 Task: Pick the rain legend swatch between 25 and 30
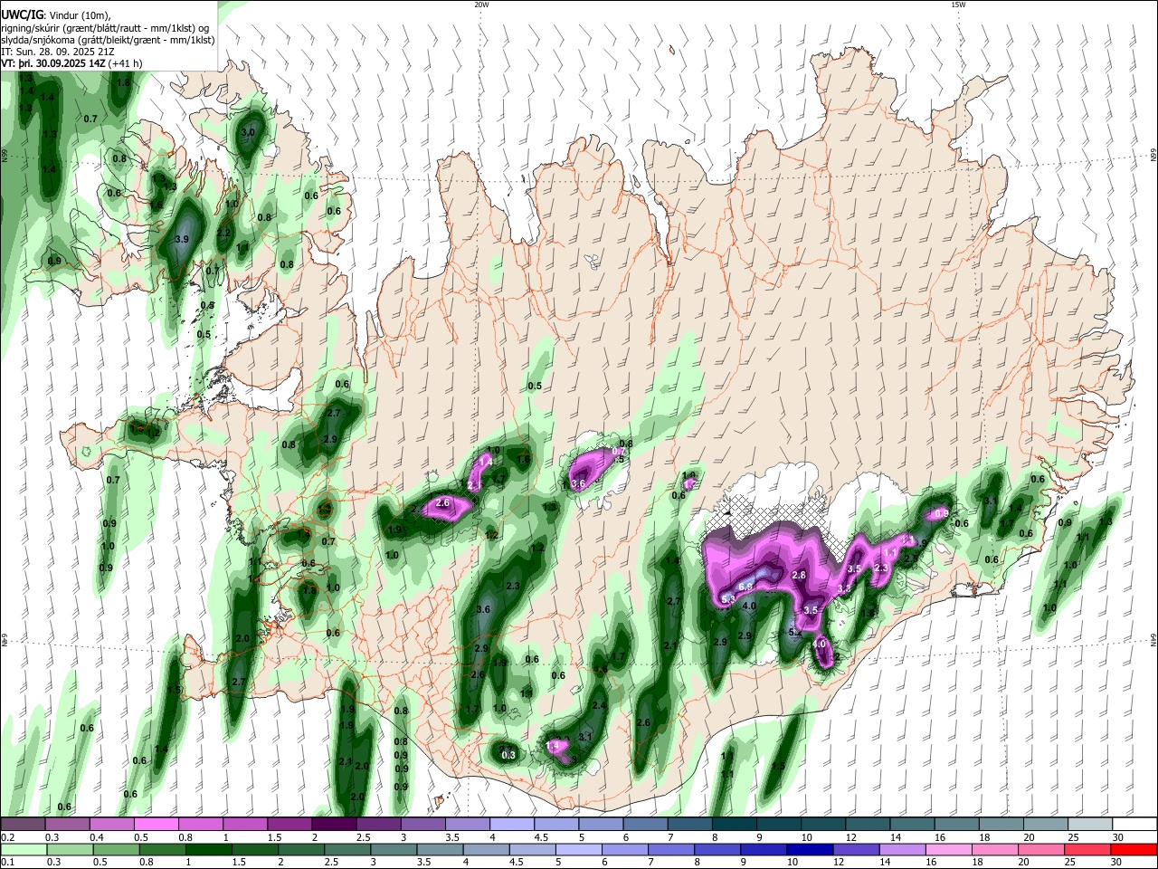pos(1087,849)
